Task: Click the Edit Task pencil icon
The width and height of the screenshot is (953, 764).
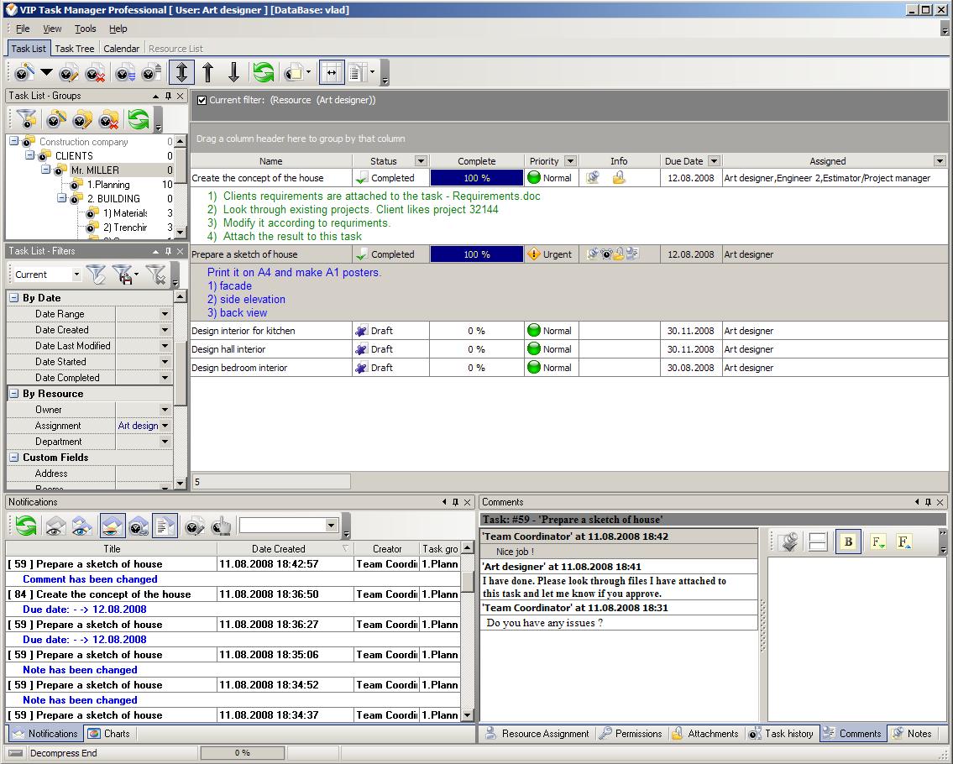Action: pos(69,73)
